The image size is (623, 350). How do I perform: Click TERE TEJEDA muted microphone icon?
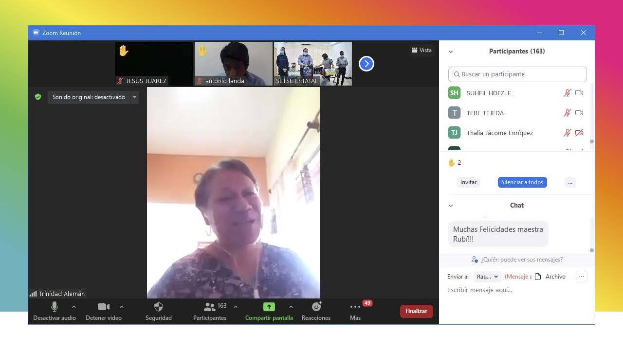[567, 113]
